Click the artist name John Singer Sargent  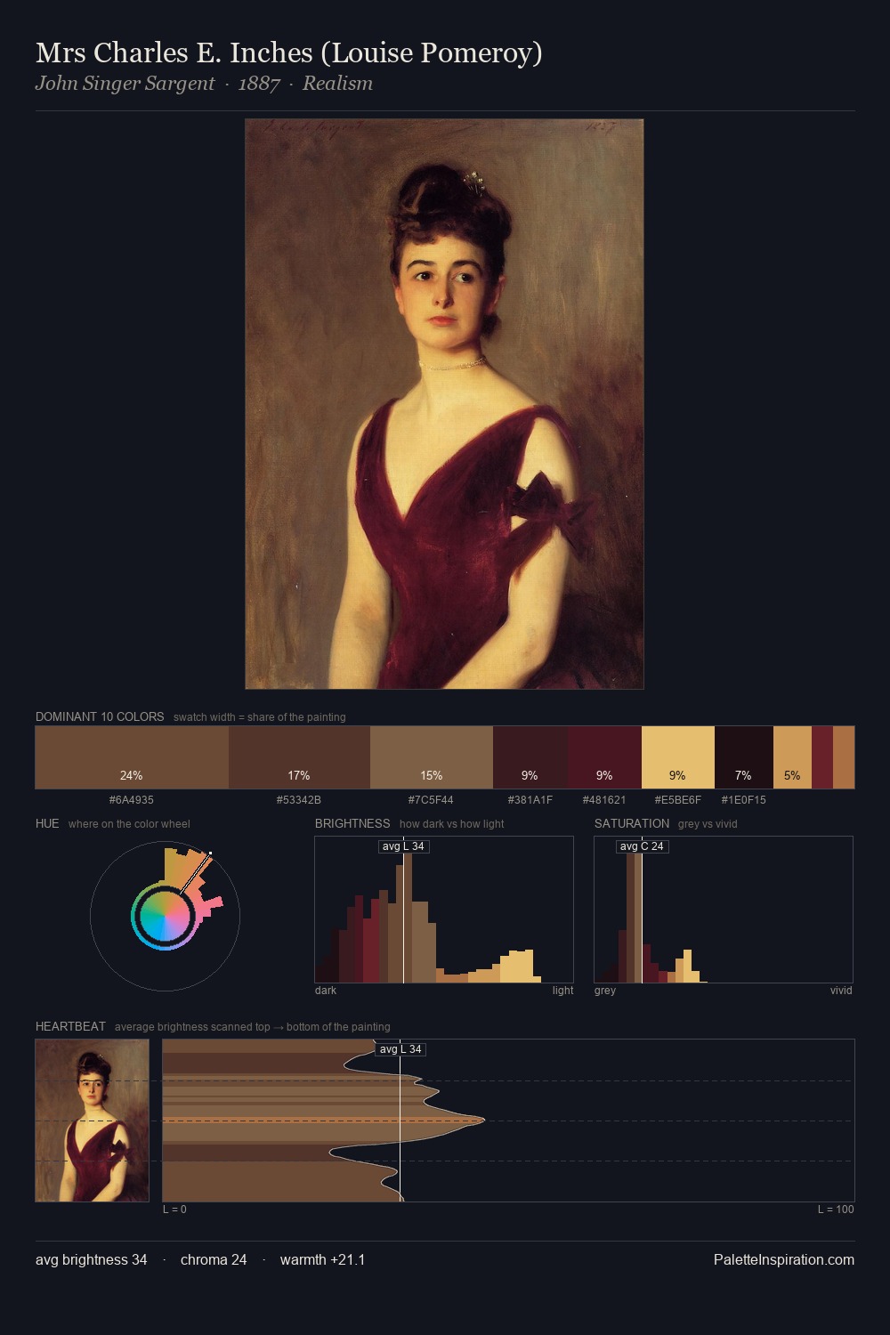125,84
